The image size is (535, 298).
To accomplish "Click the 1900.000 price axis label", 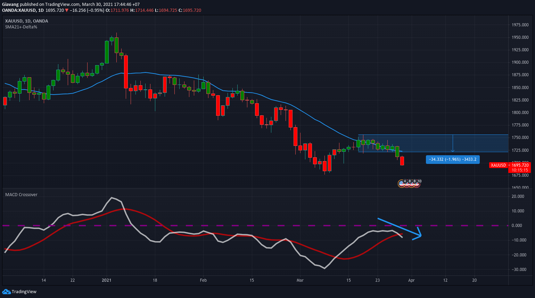I will point(520,62).
